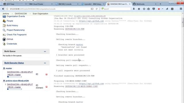Collapse the Build Executor Status panel
This screenshot has height=103, width=184.
point(45,63)
